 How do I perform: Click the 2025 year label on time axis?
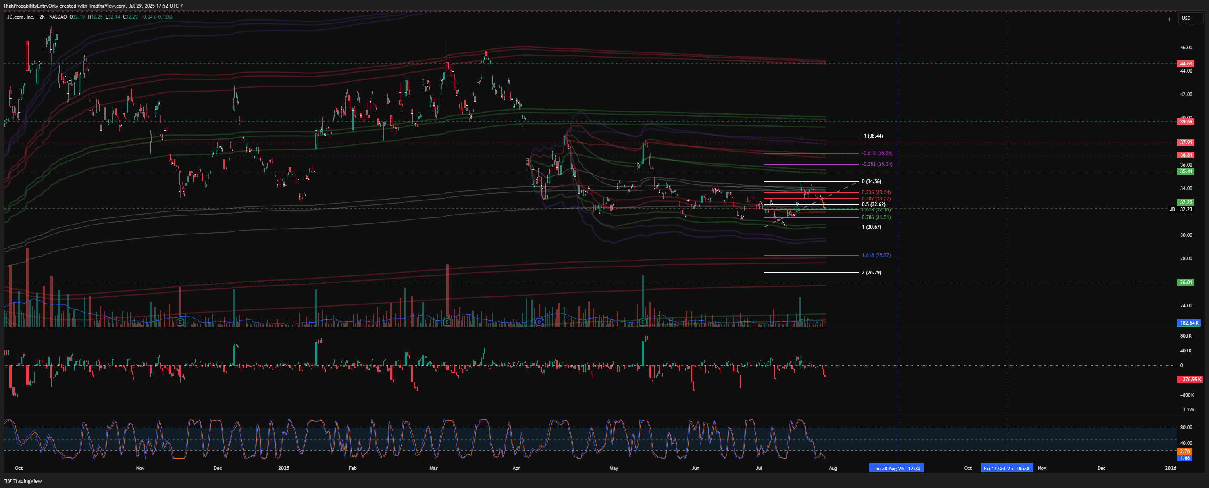(283, 468)
